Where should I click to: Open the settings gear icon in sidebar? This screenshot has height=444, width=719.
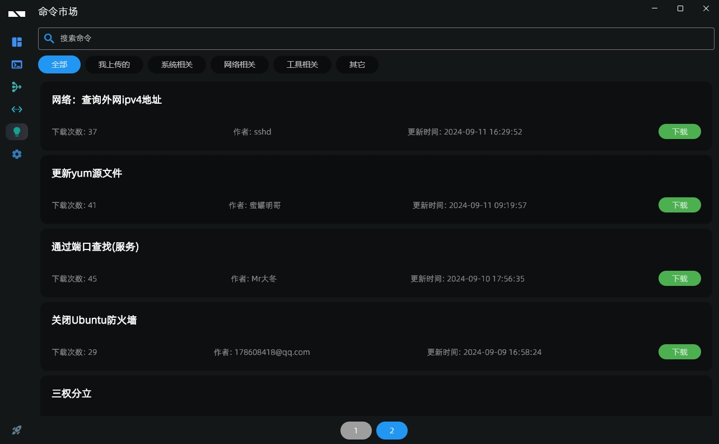[x=17, y=154]
